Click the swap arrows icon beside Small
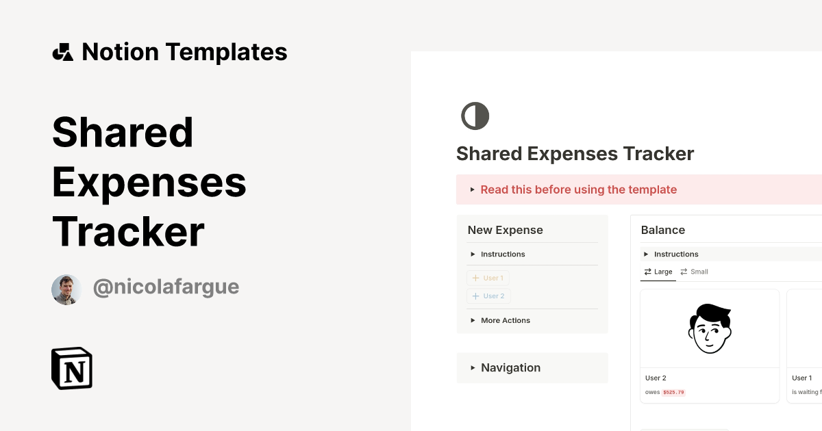This screenshot has height=431, width=822. pyautogui.click(x=684, y=272)
